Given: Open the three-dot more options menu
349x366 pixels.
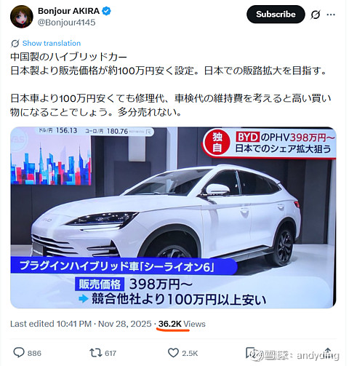Looking at the screenshot, I should point(331,15).
